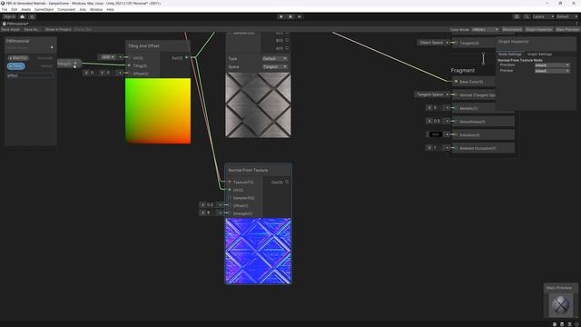The width and height of the screenshot is (581, 327).
Task: Select the PBRmaterial window tab
Action: tap(15, 24)
